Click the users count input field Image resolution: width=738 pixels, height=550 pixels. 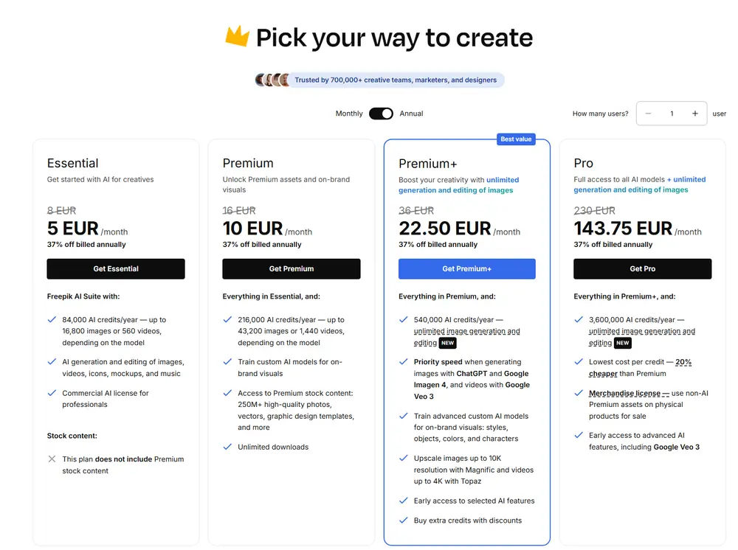coord(672,114)
